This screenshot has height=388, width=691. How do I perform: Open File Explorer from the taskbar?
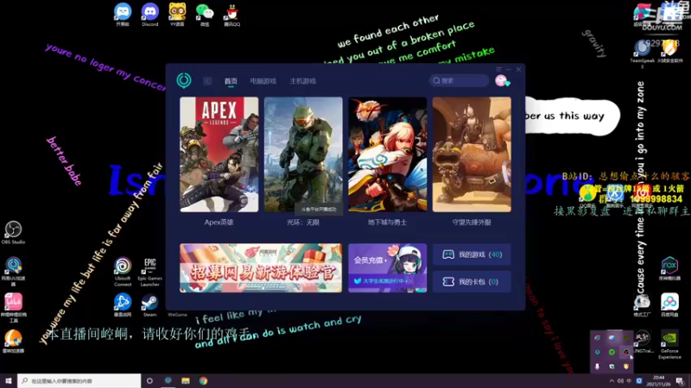click(x=186, y=380)
